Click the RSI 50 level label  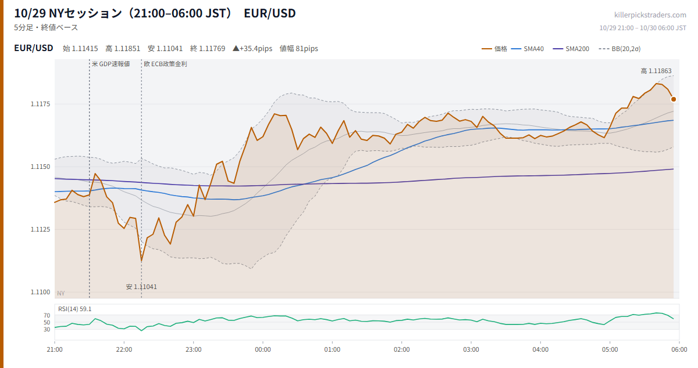click(x=47, y=323)
